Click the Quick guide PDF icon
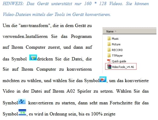The height and width of the screenshot is (120, 158). coord(109,61)
